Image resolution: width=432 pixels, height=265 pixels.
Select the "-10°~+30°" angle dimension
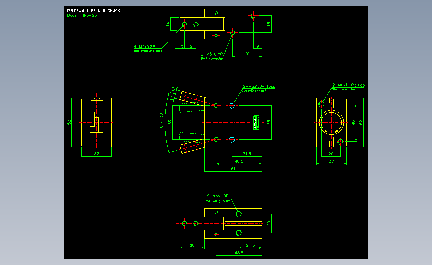pos(162,123)
